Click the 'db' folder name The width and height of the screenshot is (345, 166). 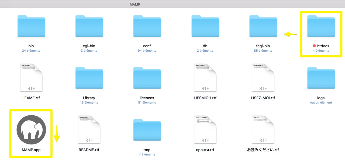coord(205,46)
